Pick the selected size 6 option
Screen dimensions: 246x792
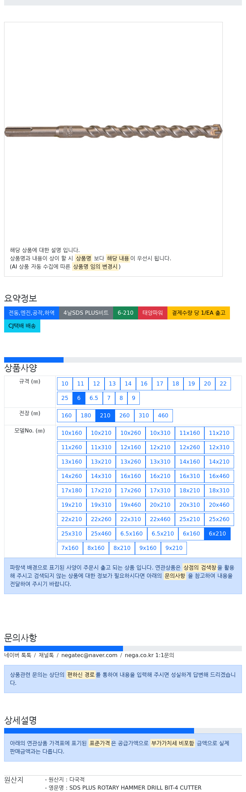(79, 398)
